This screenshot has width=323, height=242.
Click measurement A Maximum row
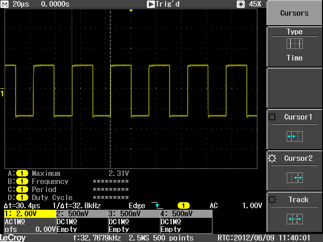pyautogui.click(x=68, y=173)
